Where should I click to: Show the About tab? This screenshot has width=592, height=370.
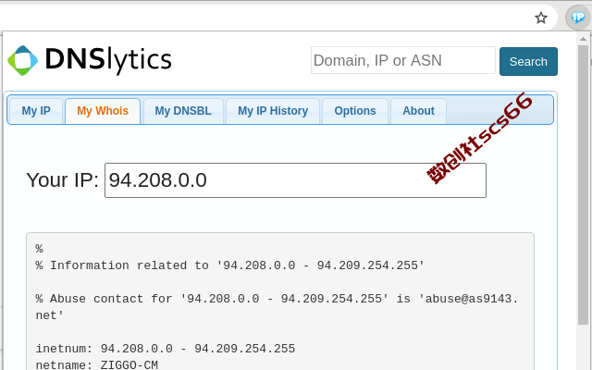tap(418, 111)
